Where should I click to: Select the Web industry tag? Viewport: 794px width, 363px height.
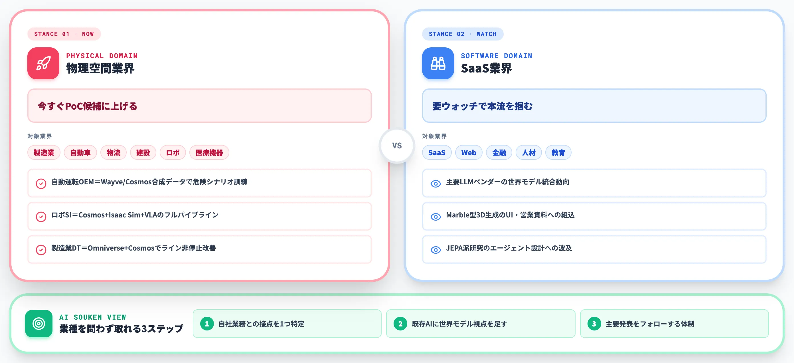(x=469, y=152)
